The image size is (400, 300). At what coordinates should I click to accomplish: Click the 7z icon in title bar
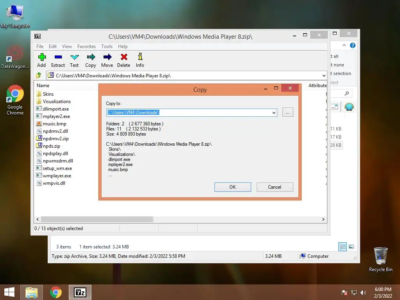[x=37, y=36]
